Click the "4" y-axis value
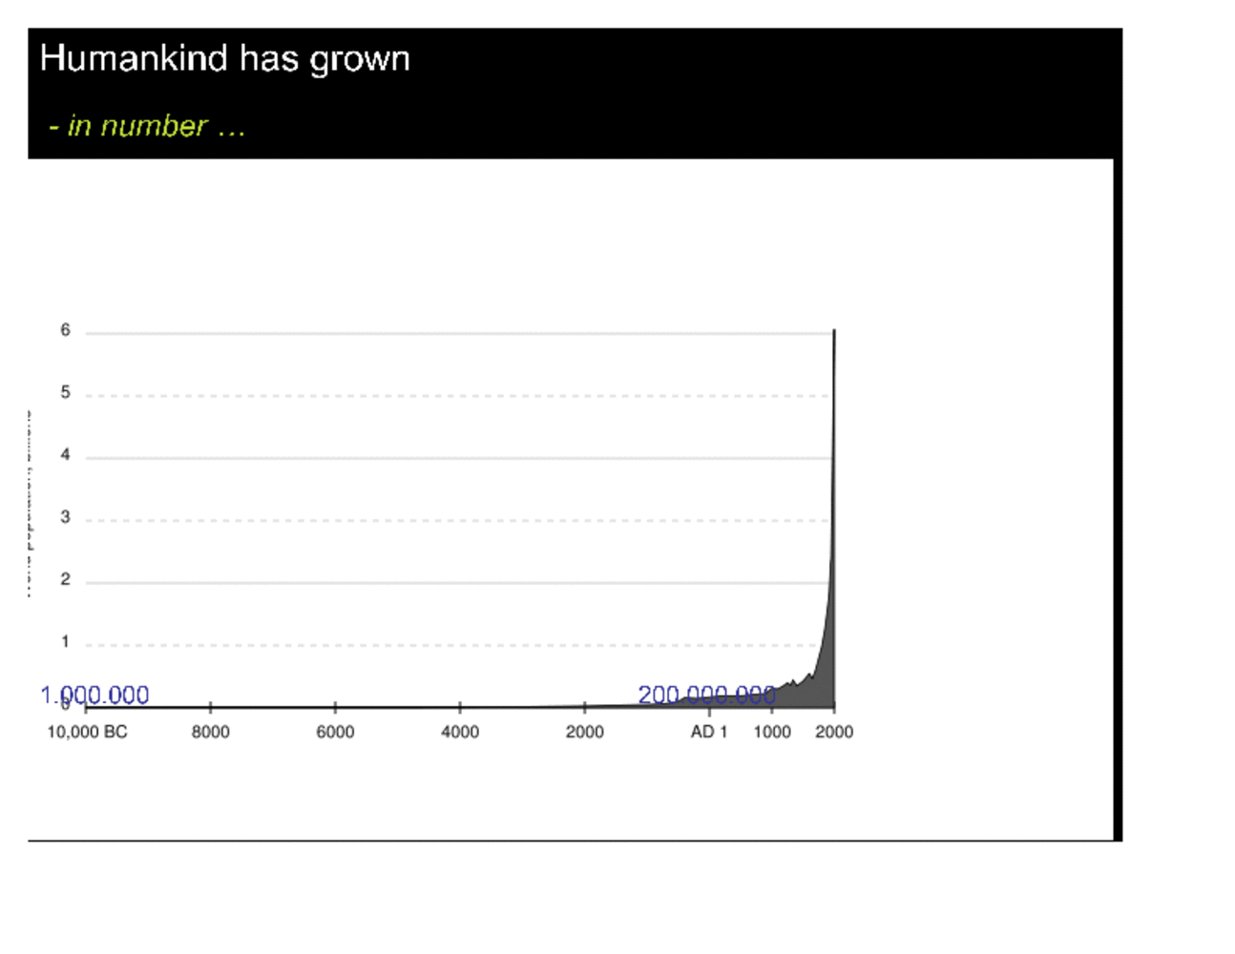The image size is (1235, 954). [x=65, y=455]
